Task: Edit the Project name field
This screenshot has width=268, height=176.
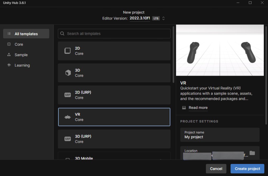Action: (220, 135)
